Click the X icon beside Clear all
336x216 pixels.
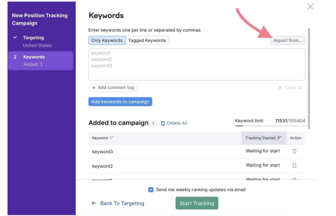point(280,88)
